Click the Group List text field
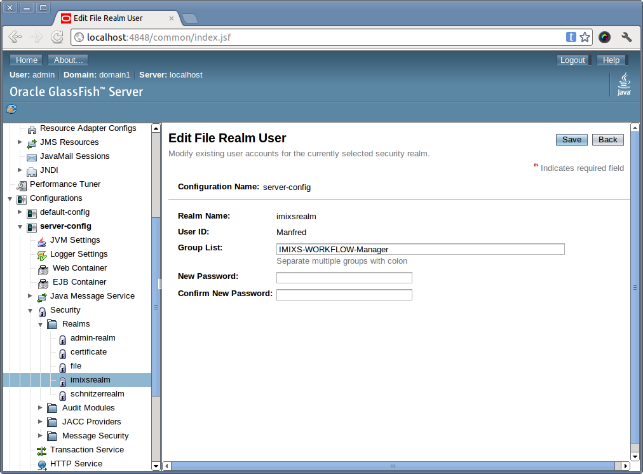Image resolution: width=643 pixels, height=474 pixels. point(421,249)
